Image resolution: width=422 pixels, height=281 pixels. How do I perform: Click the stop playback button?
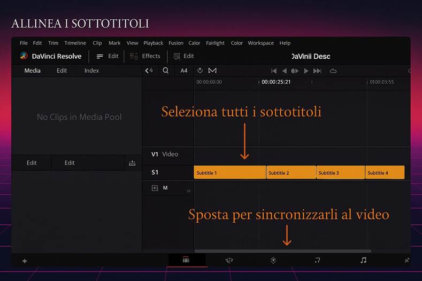coord(295,71)
